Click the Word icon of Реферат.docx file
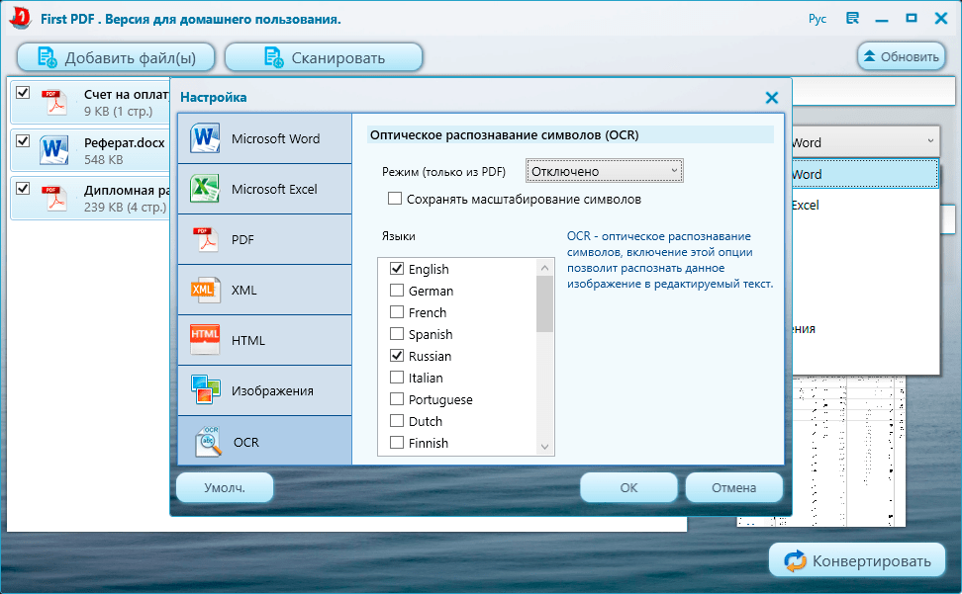Image resolution: width=962 pixels, height=594 pixels. click(54, 150)
